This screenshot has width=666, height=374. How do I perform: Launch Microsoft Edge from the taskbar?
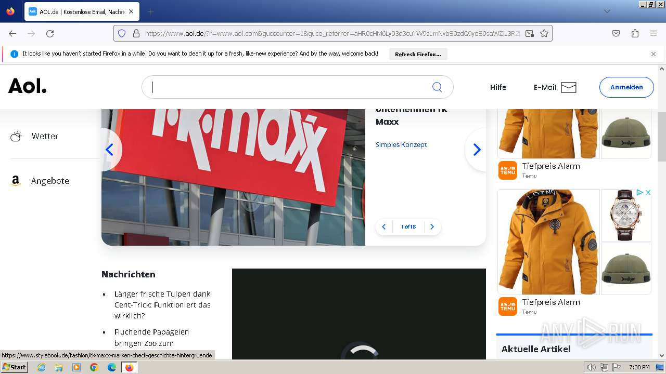click(112, 367)
